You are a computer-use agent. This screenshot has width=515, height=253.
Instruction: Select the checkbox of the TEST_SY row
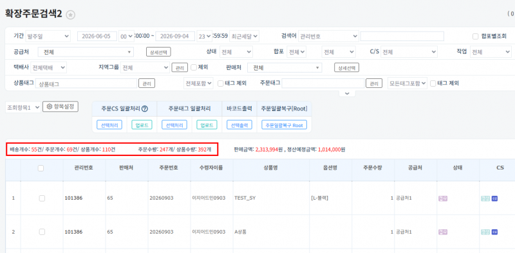[x=42, y=198]
